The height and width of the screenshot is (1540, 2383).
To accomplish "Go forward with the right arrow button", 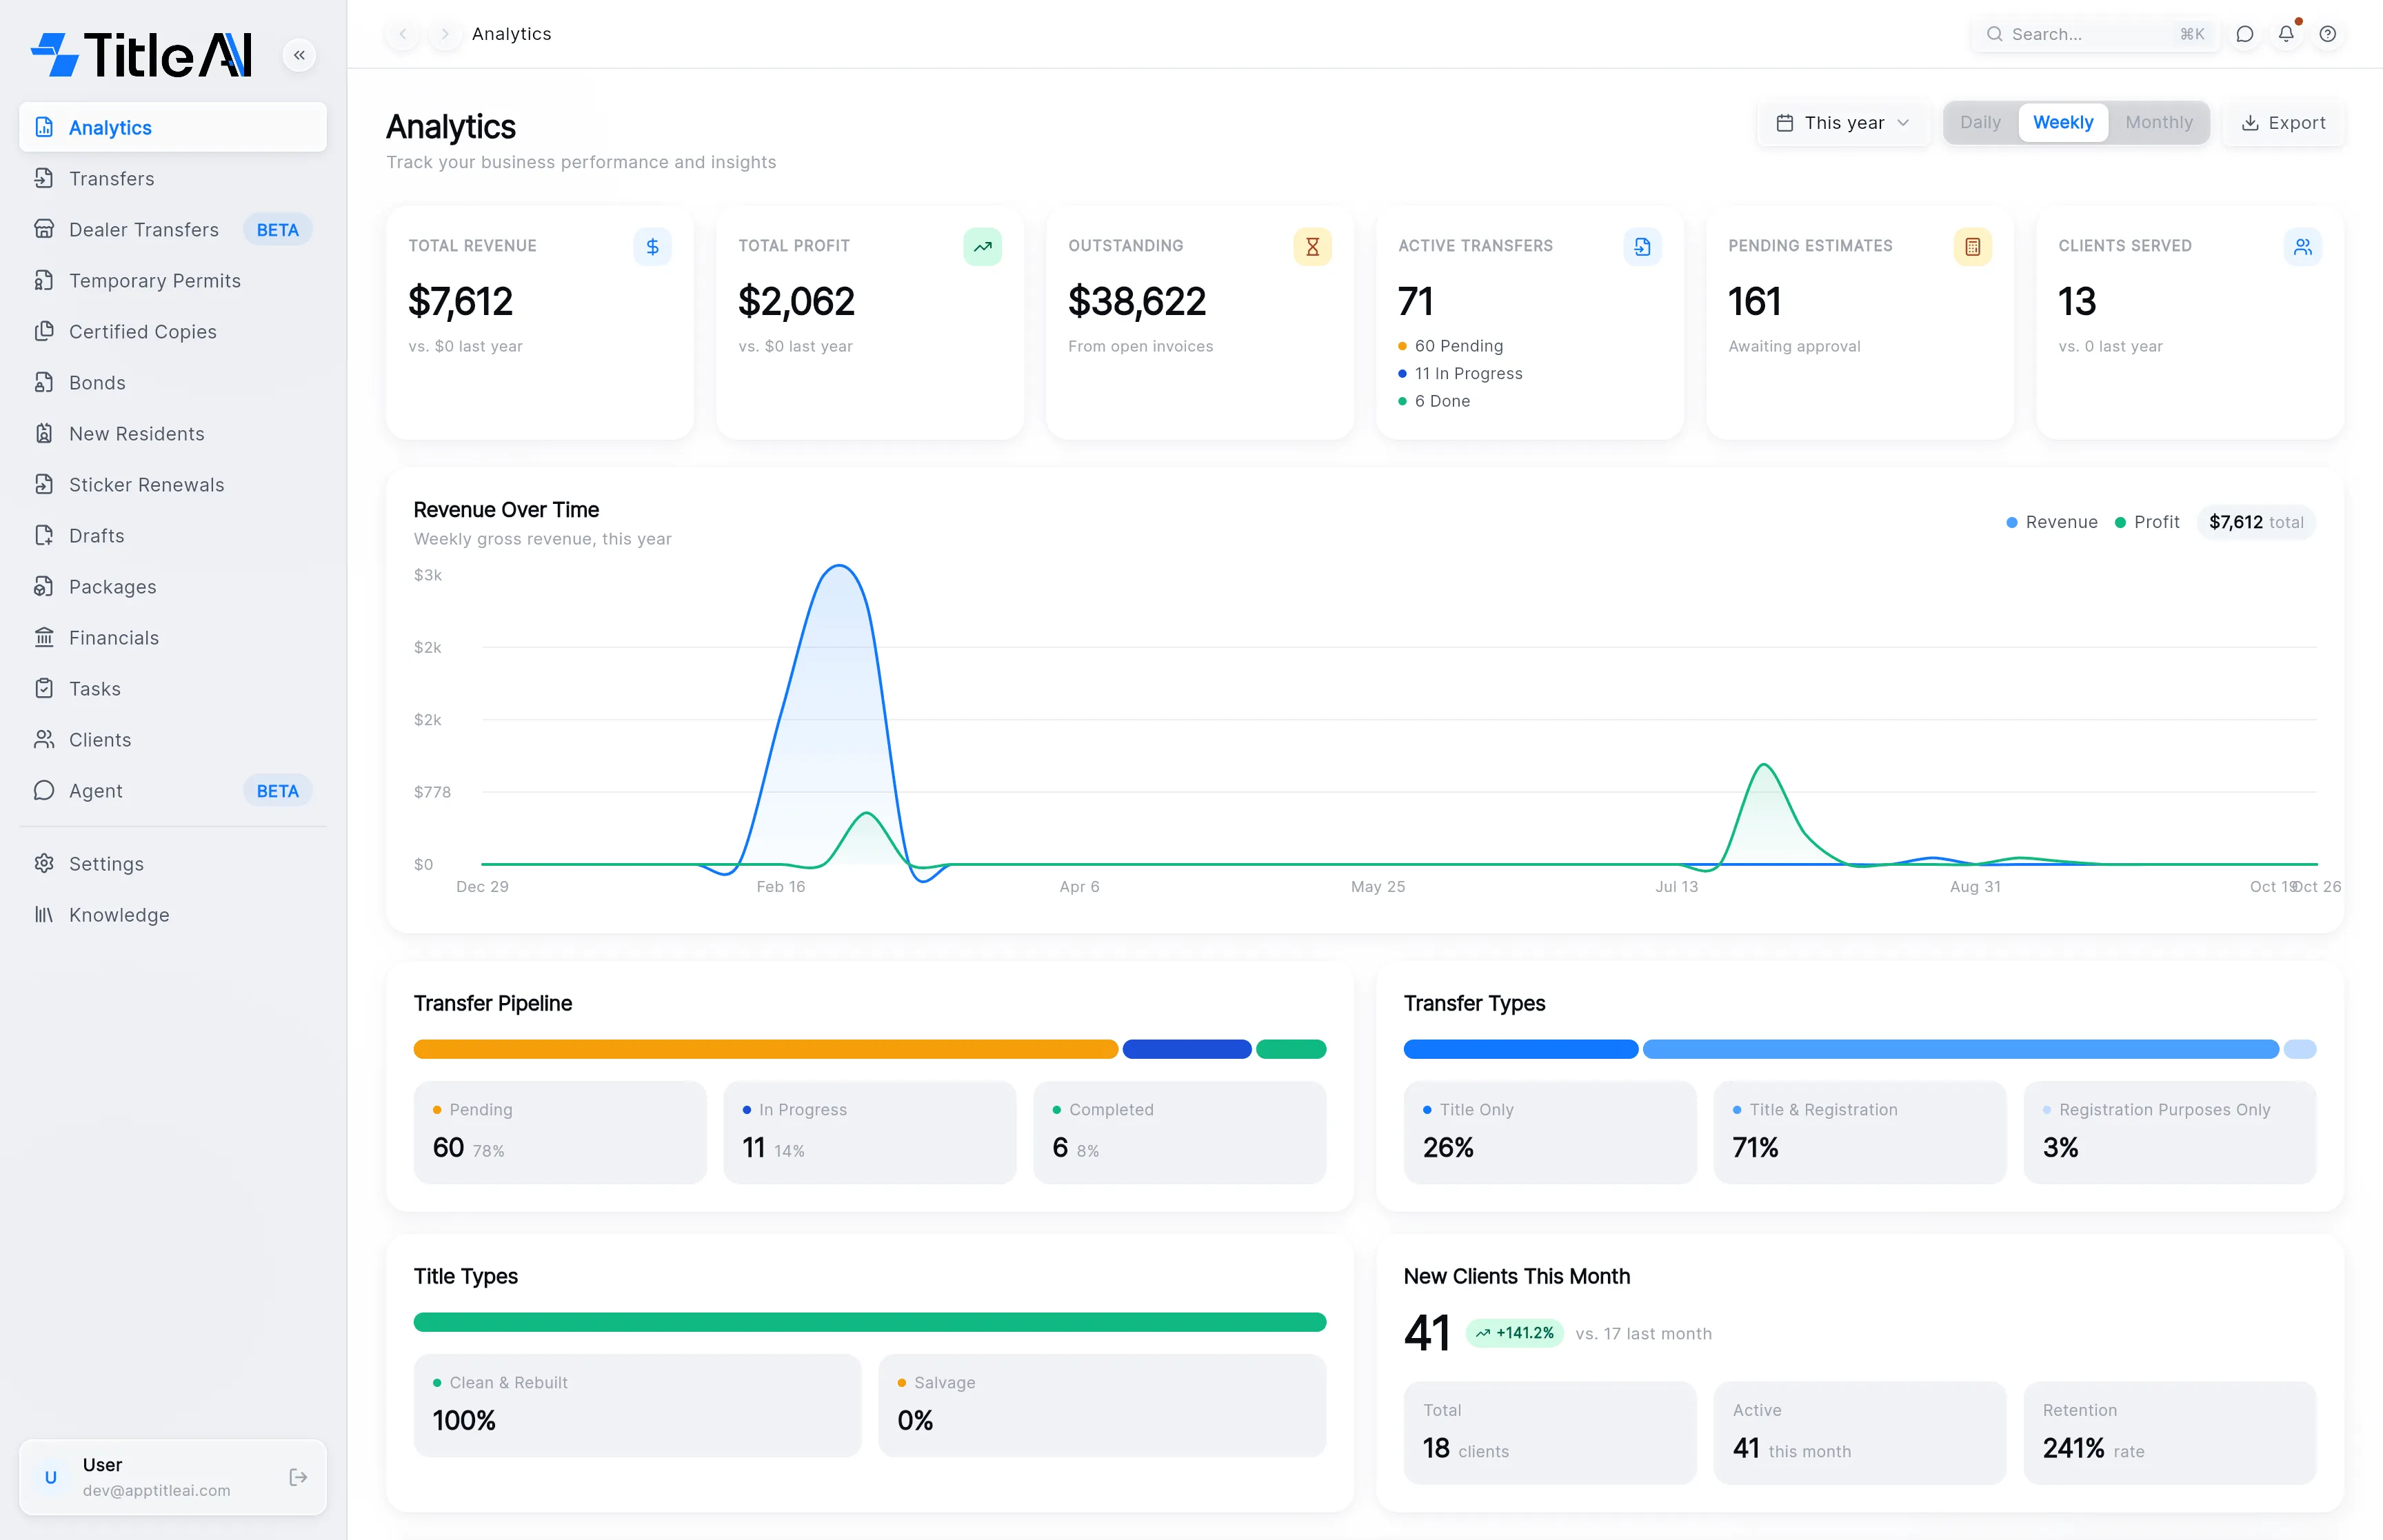I will [445, 34].
